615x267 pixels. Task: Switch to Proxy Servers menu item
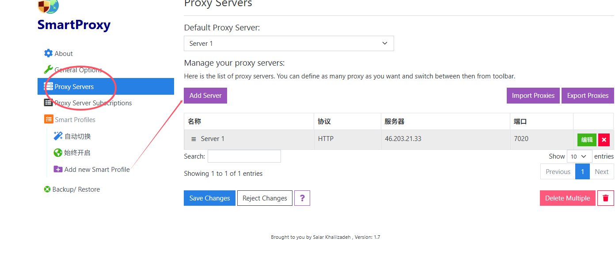point(106,86)
